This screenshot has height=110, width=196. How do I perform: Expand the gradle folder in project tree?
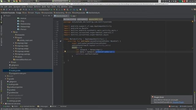(x=6, y=79)
